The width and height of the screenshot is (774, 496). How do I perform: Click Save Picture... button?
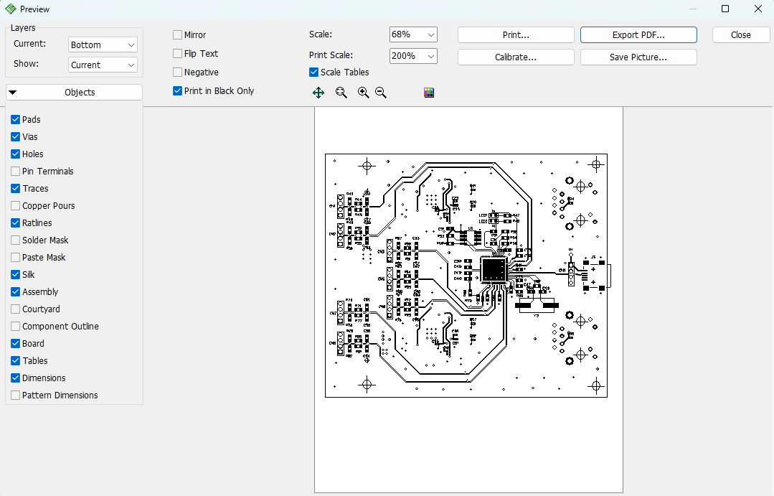[x=638, y=57]
